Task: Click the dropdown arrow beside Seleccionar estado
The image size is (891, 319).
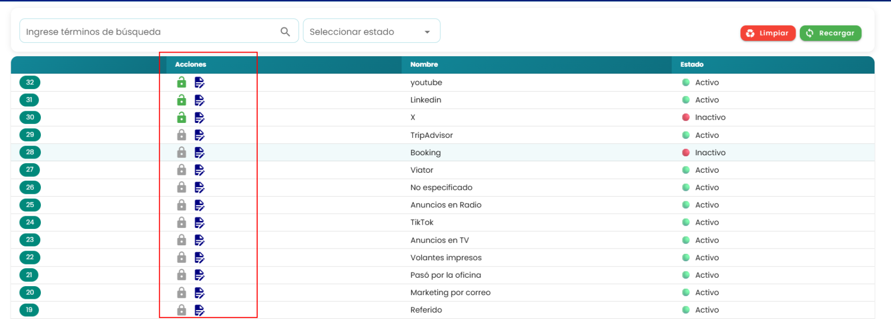Action: [427, 32]
